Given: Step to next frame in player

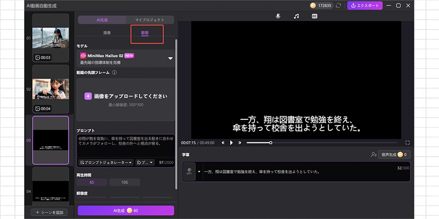Looking at the screenshot, I should click(x=240, y=143).
